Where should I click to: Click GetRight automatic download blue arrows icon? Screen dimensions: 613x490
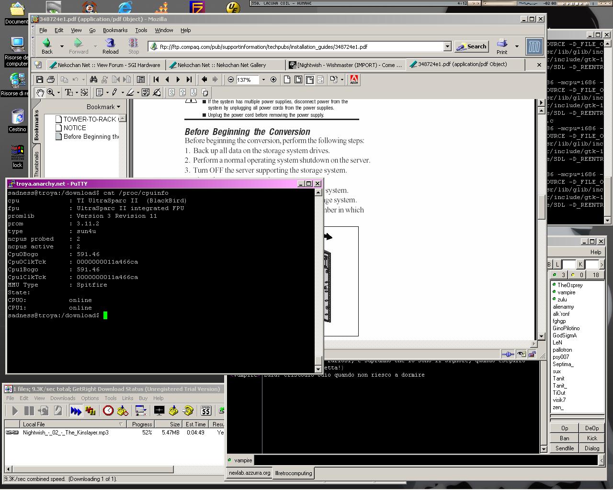click(x=76, y=411)
